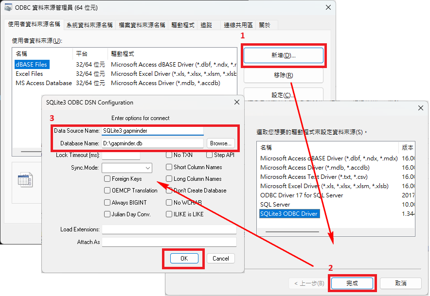This screenshot has height=296, width=430.
Task: Select dBASE Files data source
Action: click(32, 65)
